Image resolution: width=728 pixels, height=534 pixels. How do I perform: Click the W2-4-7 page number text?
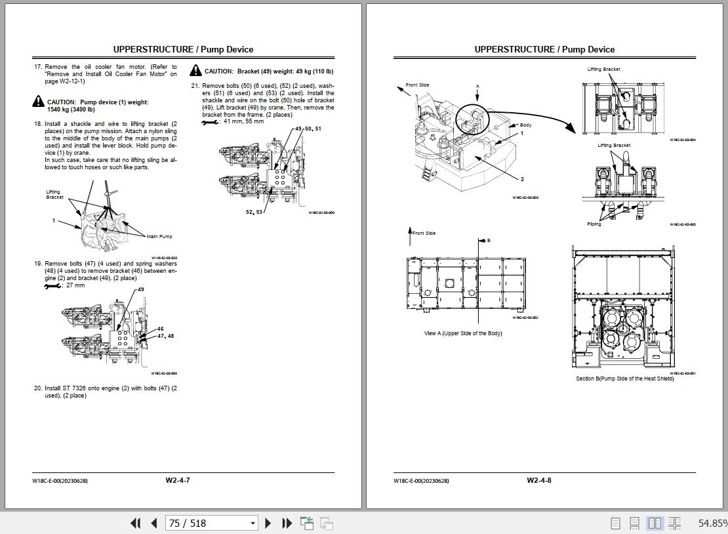click(x=178, y=480)
